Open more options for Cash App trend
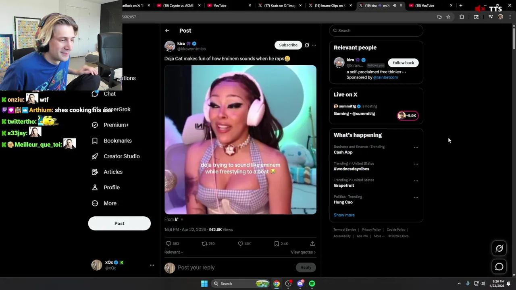This screenshot has width=516, height=290. click(x=416, y=147)
